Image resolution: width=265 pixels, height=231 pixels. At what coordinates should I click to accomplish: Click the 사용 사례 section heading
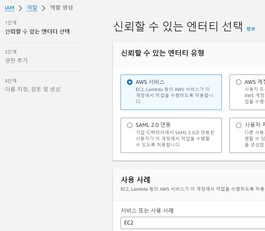pos(135,180)
